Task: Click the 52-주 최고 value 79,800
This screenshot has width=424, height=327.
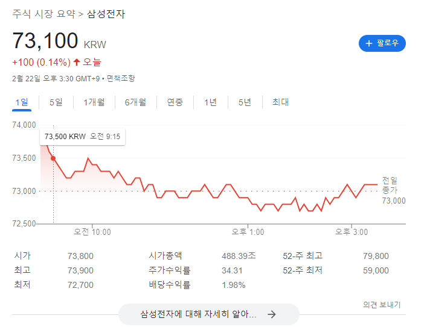Action: (x=376, y=256)
